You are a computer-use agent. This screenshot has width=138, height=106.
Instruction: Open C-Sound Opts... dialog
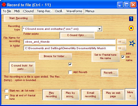click(77, 35)
